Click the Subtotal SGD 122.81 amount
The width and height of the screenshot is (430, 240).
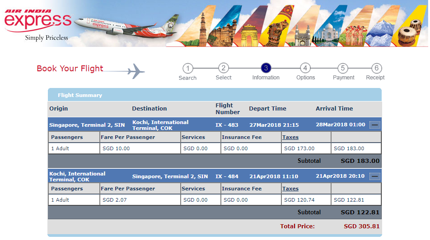[x=360, y=212]
